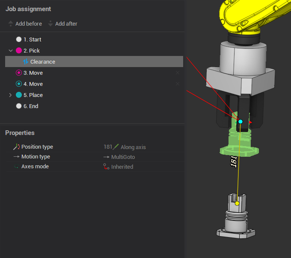Click the green Along axis icon
The height and width of the screenshot is (258, 291).
pos(116,147)
